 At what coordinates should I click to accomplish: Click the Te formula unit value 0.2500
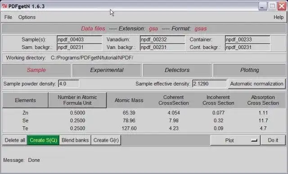tap(77, 128)
